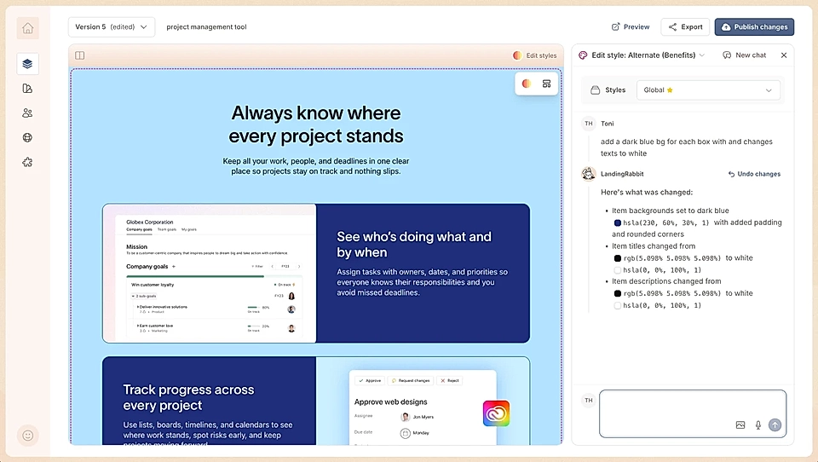
Task: Attach an image in chat input
Action: tap(740, 425)
